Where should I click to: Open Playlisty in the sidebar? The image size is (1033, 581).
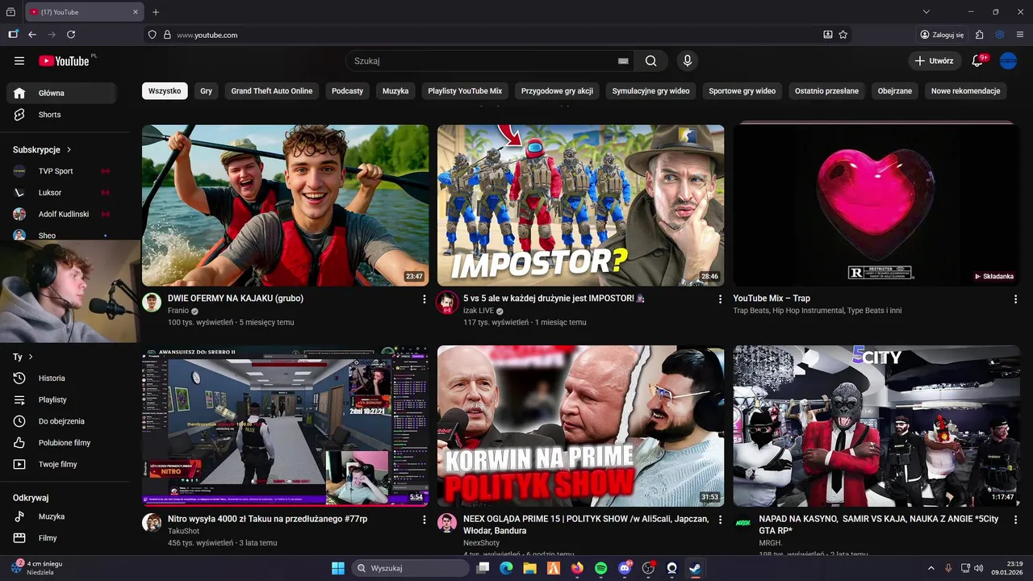point(61,399)
